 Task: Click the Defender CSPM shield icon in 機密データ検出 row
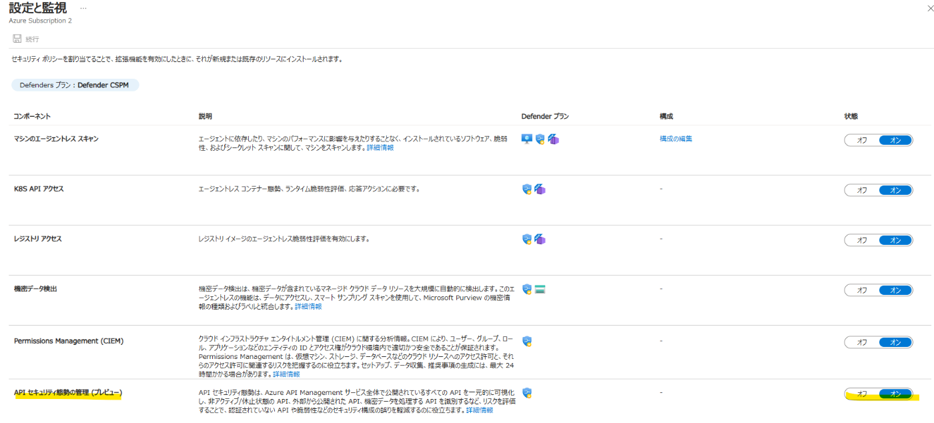[527, 289]
